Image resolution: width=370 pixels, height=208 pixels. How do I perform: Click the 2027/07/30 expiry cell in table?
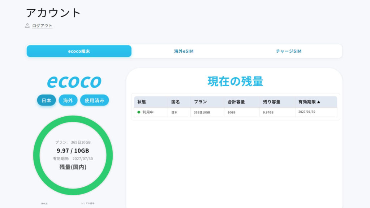(316, 112)
